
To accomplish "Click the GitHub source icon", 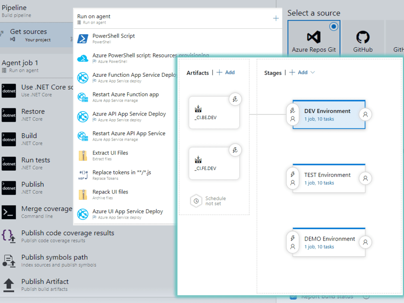I will point(362,36).
